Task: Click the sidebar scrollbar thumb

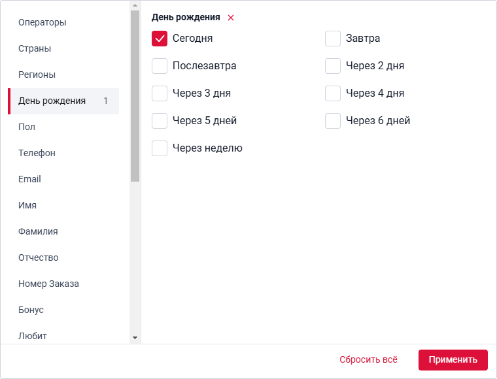Action: coord(135,95)
